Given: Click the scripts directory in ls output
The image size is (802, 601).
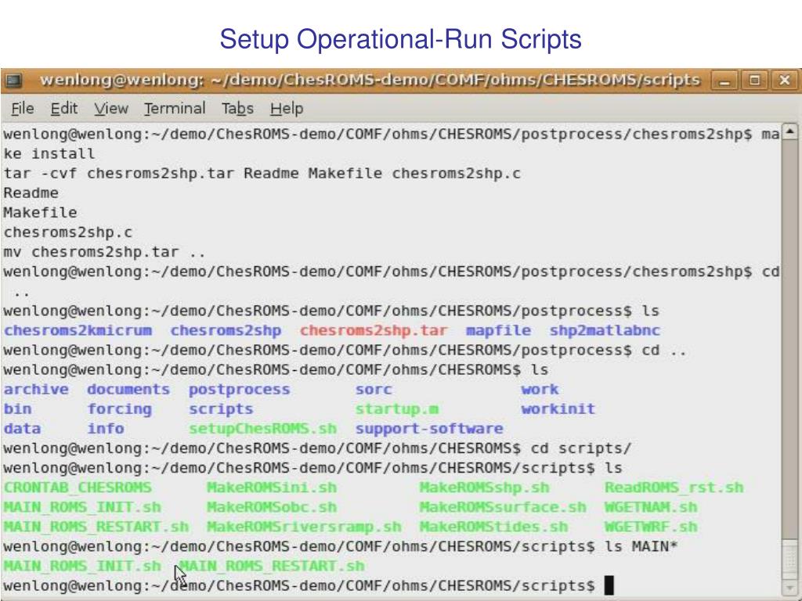Looking at the screenshot, I should (x=221, y=408).
